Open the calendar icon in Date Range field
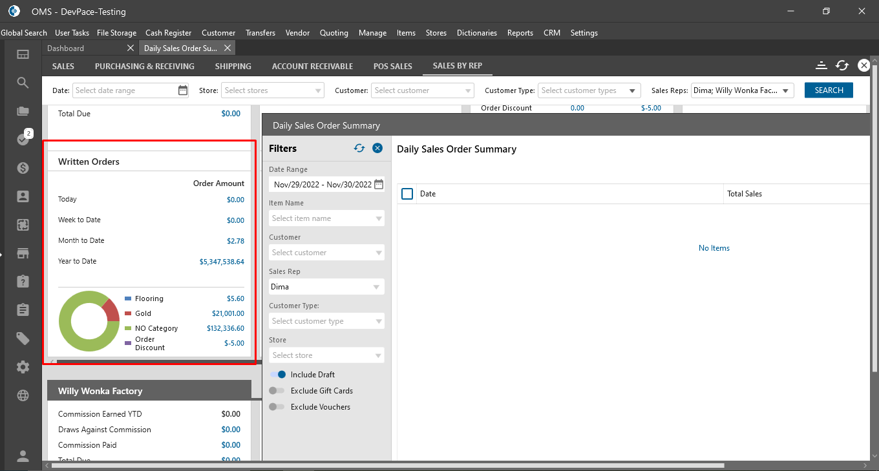 click(x=379, y=184)
